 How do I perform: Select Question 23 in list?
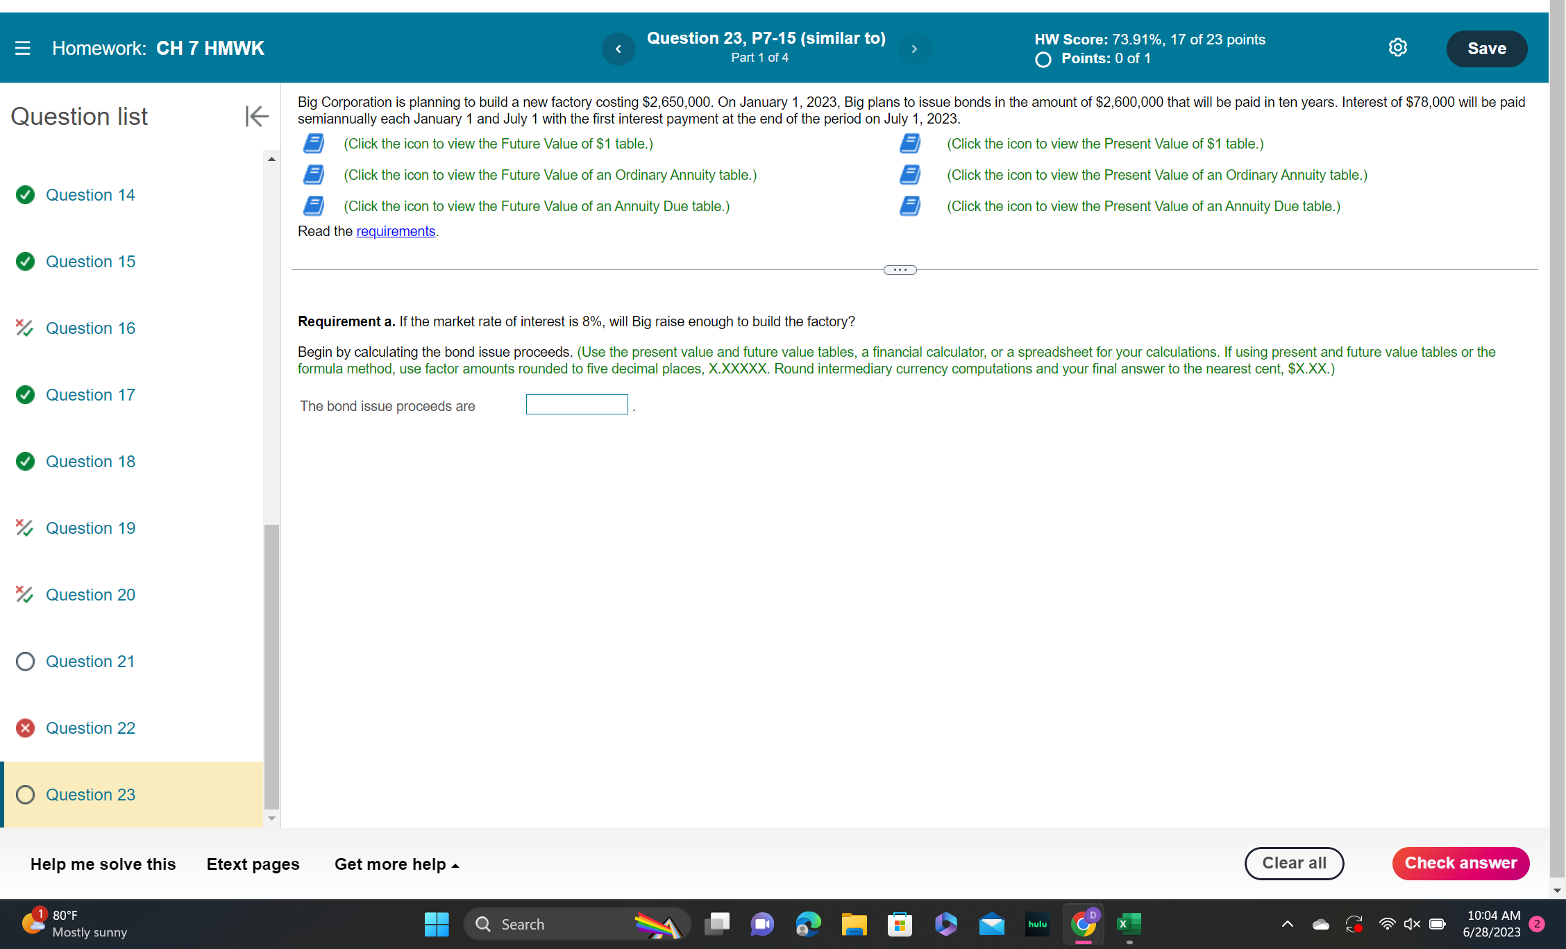[90, 795]
